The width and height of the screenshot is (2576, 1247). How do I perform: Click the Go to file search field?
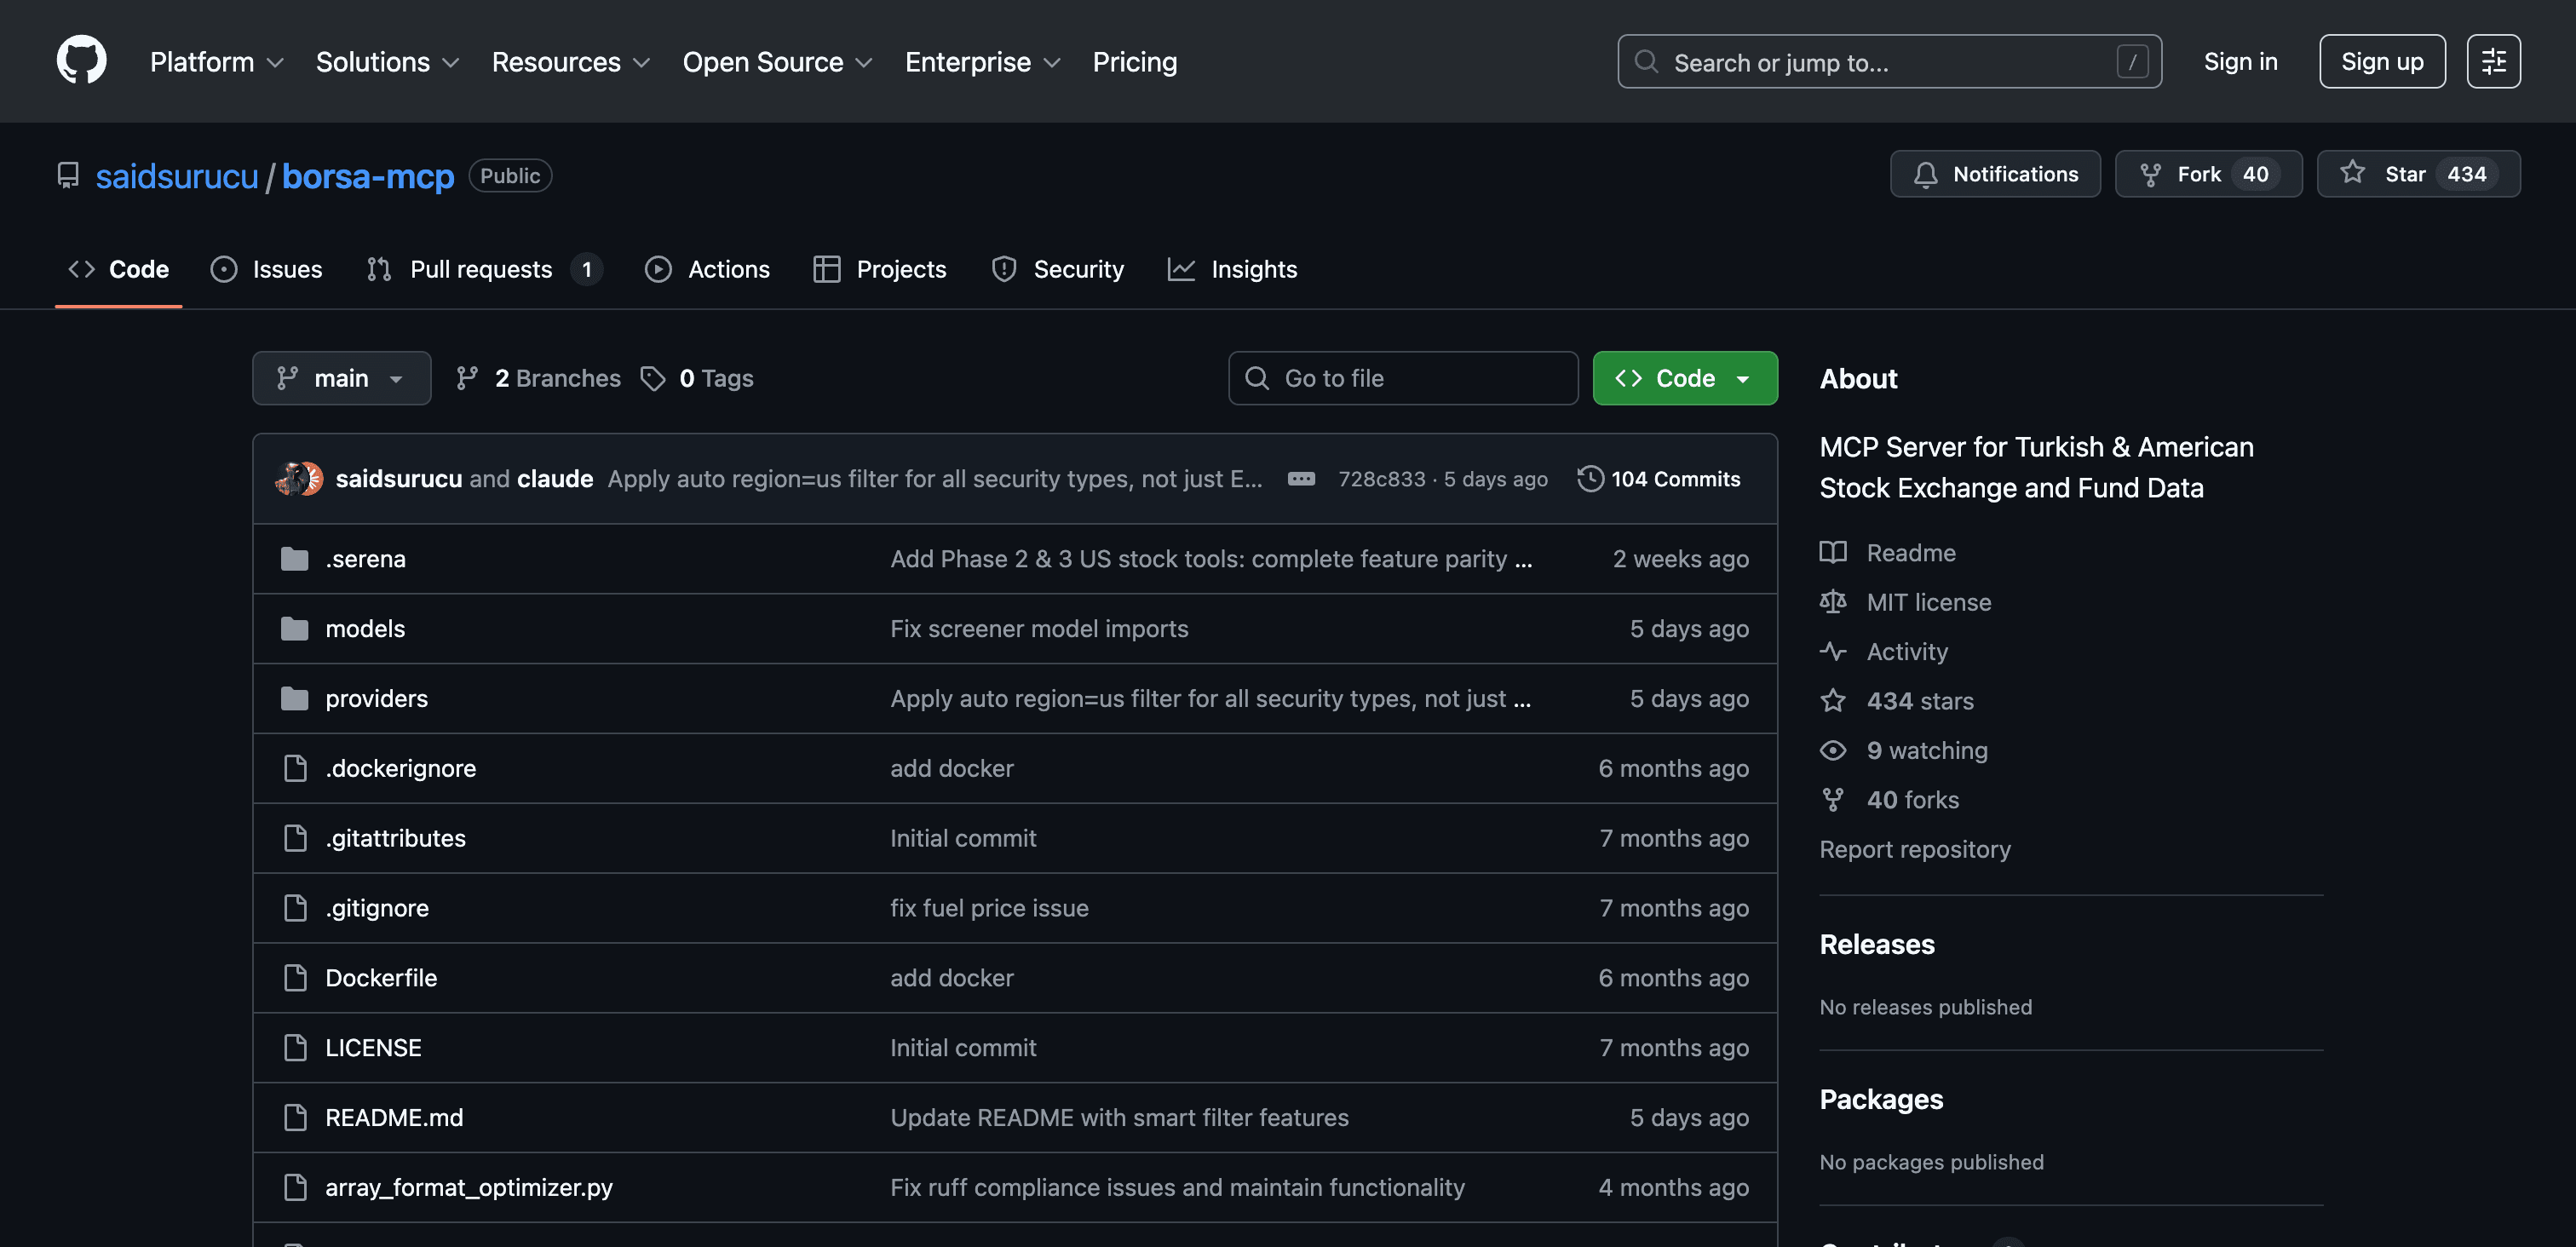pos(1402,378)
